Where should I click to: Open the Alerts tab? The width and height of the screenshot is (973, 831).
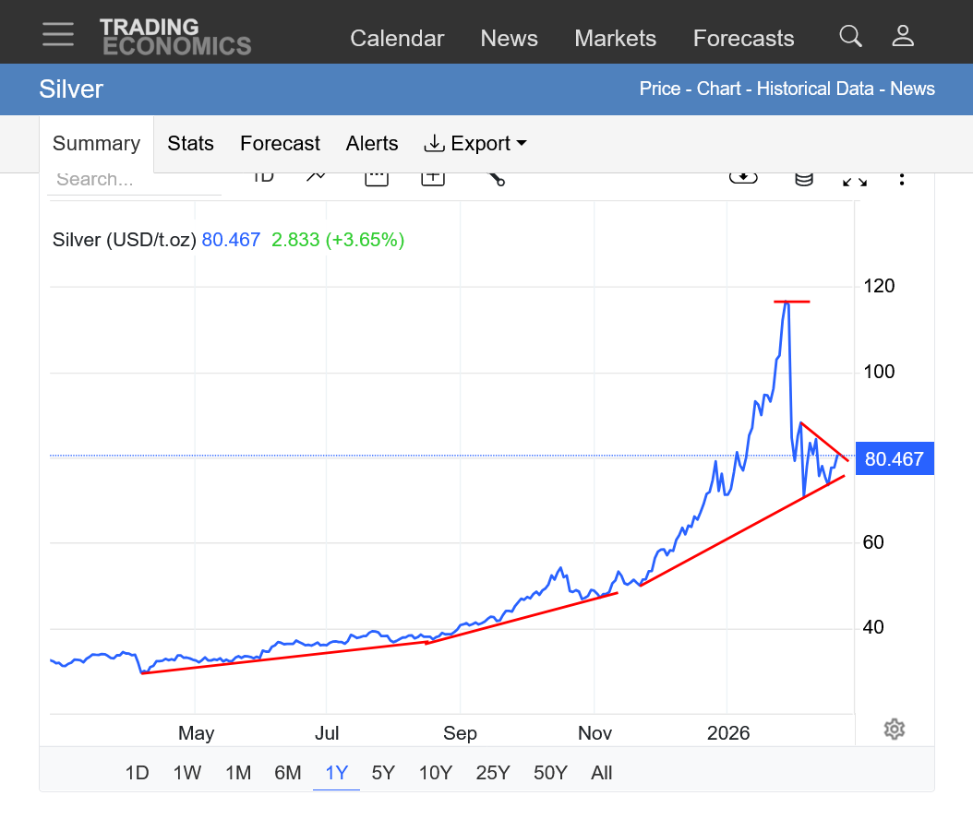click(372, 144)
